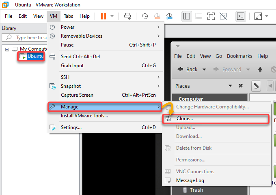Open the File menu in VMware Workstation
This screenshot has width=276, height=195.
point(9,16)
